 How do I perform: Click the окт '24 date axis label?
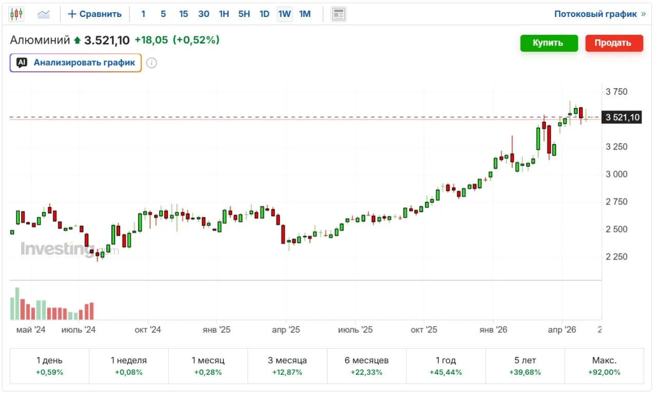pyautogui.click(x=148, y=329)
